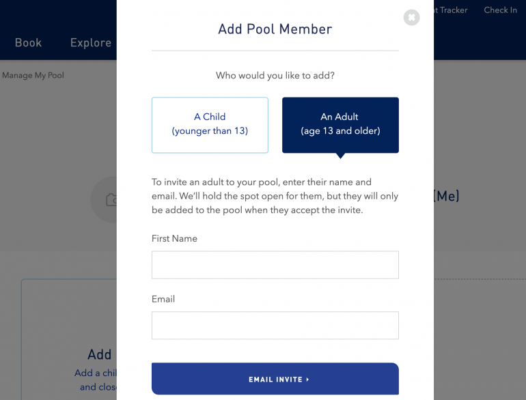This screenshot has height=400, width=526.
Task: Click the "Add Pool Member" dialog title
Action: point(275,29)
